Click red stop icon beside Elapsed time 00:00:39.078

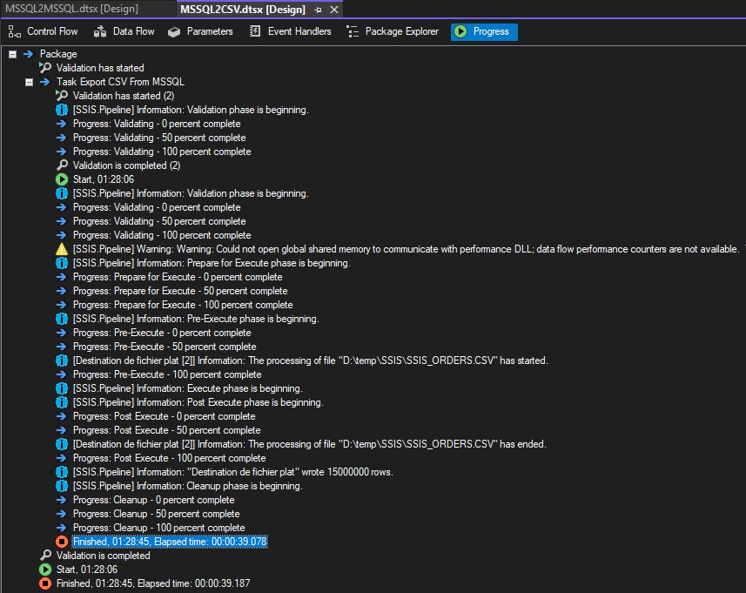pyautogui.click(x=62, y=542)
